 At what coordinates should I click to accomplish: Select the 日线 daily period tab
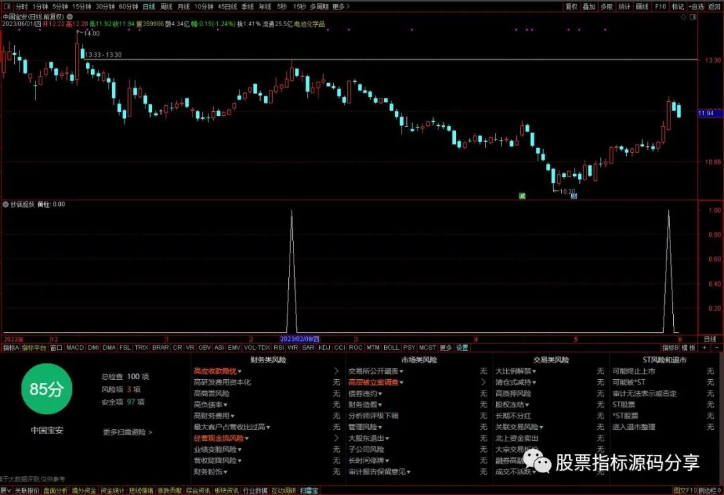tap(149, 7)
